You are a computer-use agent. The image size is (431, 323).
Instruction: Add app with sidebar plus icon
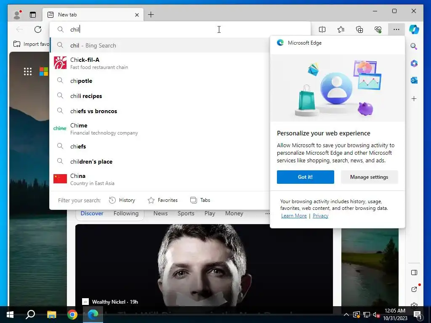(x=414, y=98)
